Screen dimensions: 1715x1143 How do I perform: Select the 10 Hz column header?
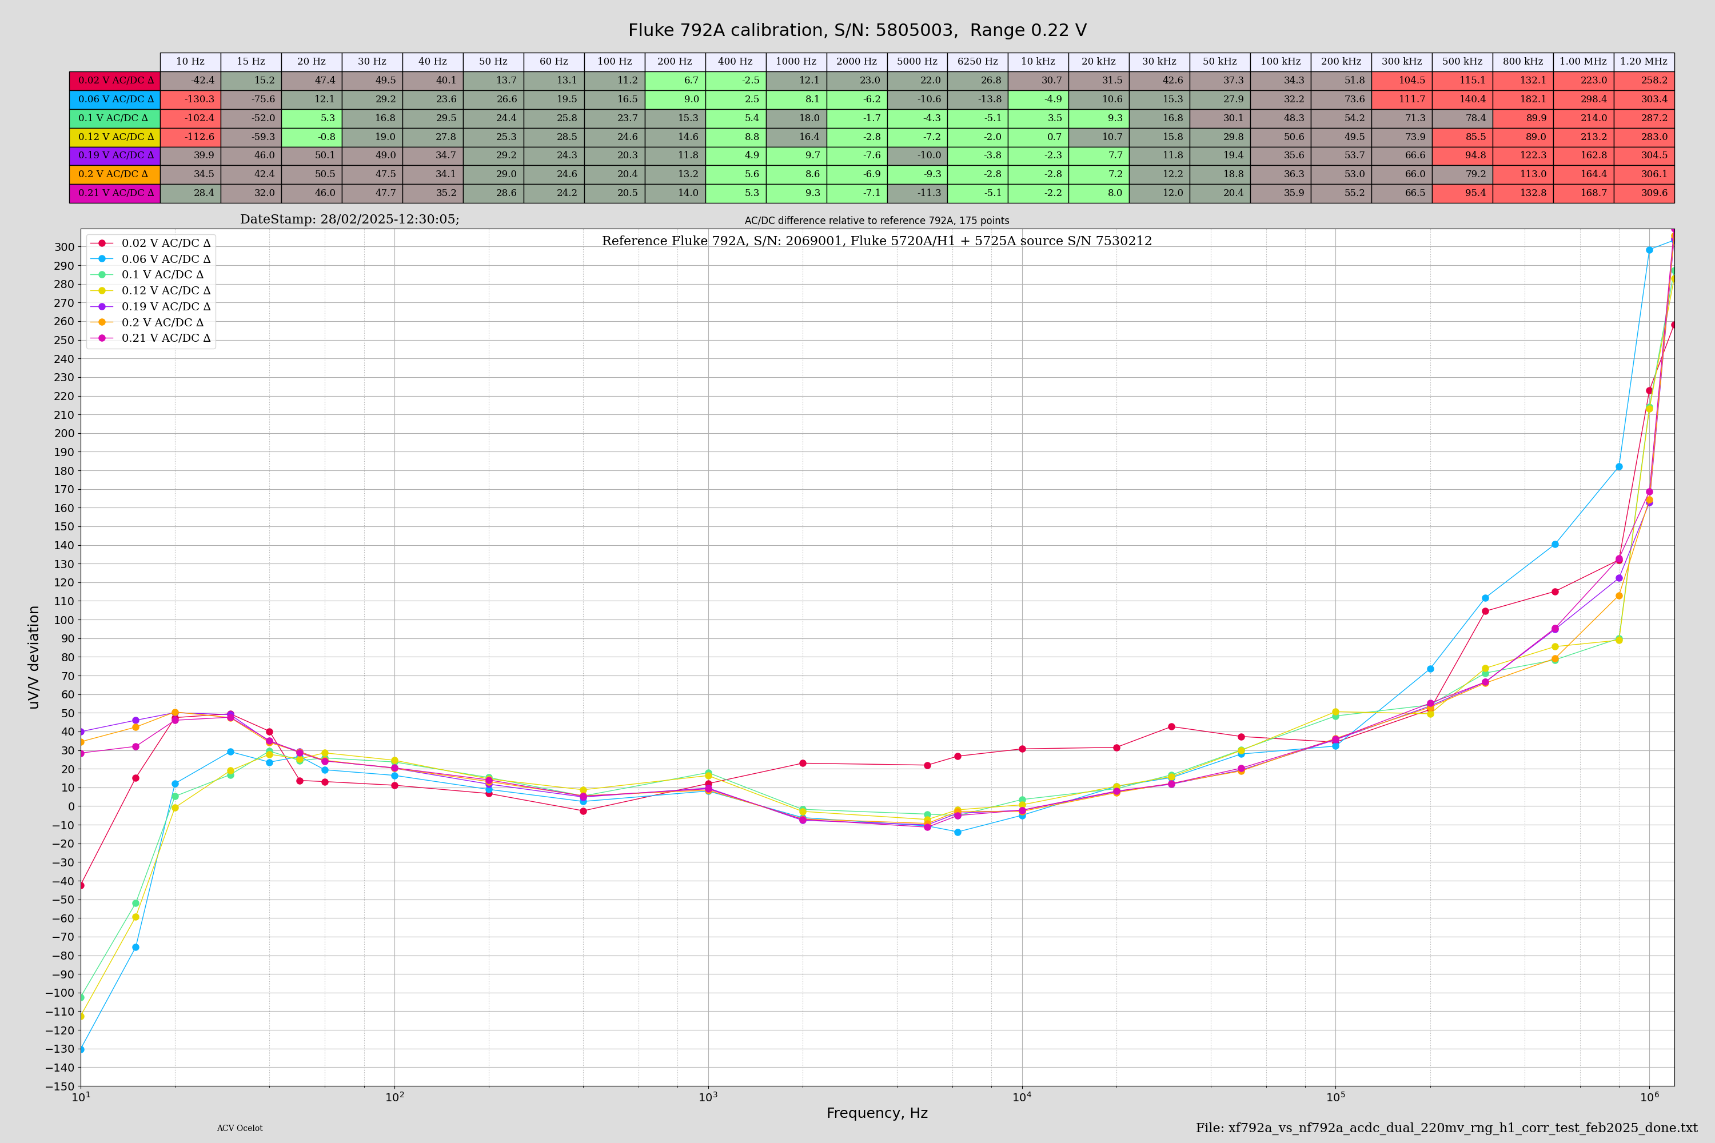[x=190, y=62]
